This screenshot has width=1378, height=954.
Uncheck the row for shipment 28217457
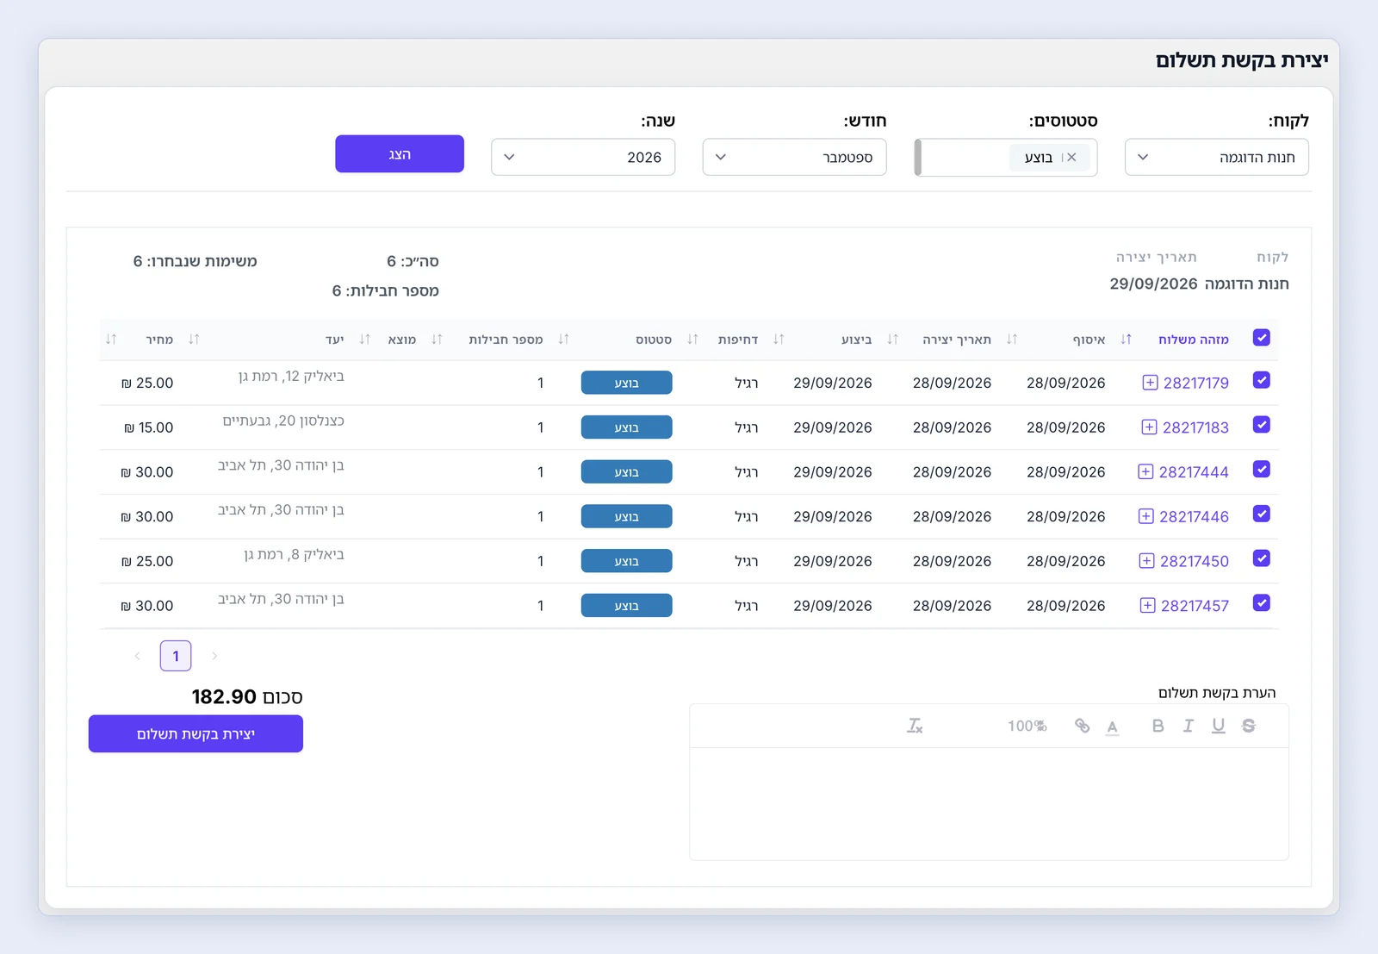pos(1262,603)
